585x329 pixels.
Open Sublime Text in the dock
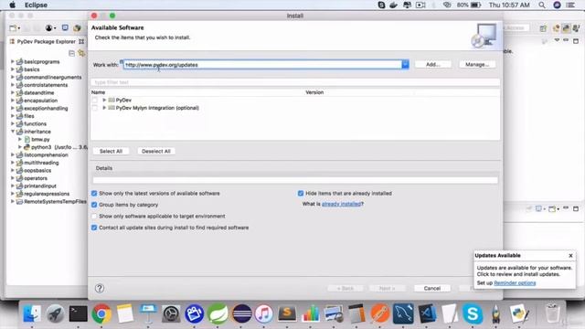(287, 313)
